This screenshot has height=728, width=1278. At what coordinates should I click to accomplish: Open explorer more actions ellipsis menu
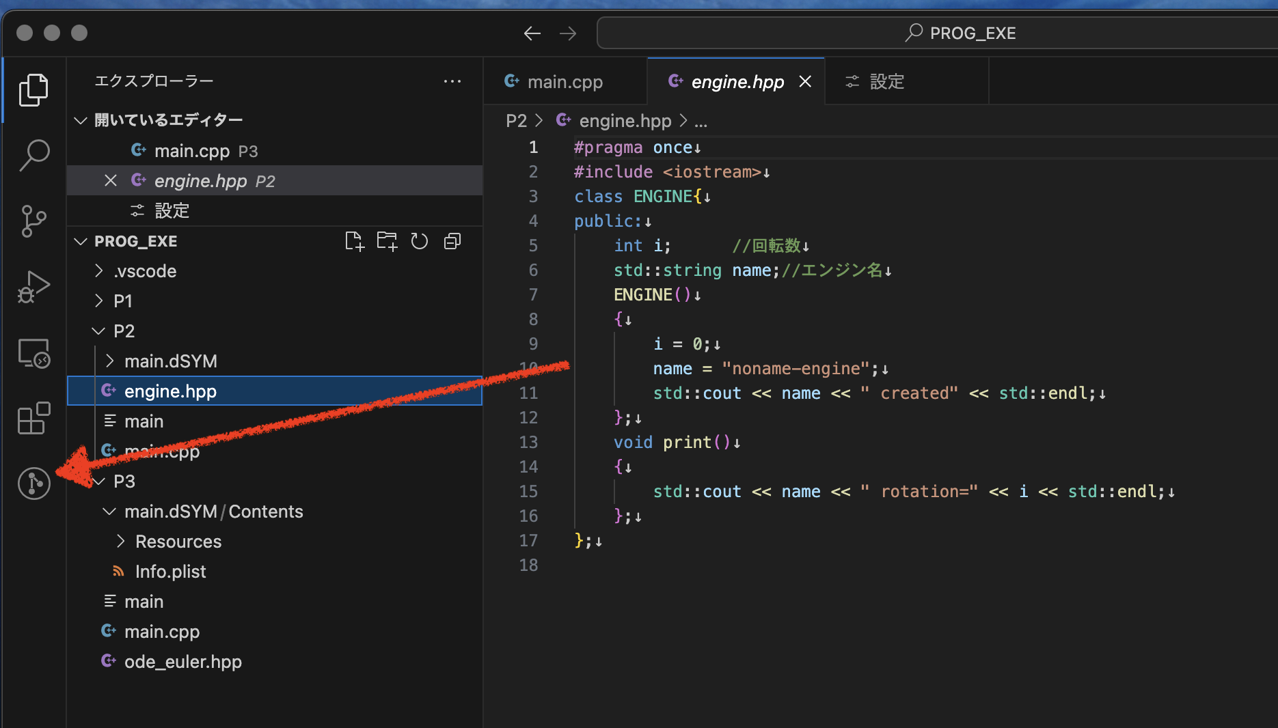click(452, 81)
